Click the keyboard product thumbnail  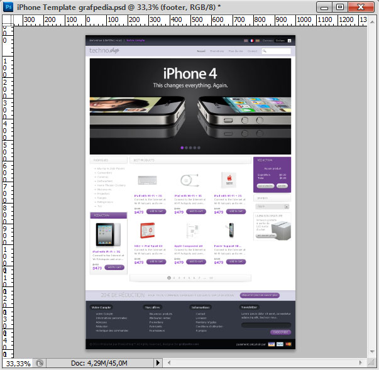pyautogui.click(x=147, y=180)
